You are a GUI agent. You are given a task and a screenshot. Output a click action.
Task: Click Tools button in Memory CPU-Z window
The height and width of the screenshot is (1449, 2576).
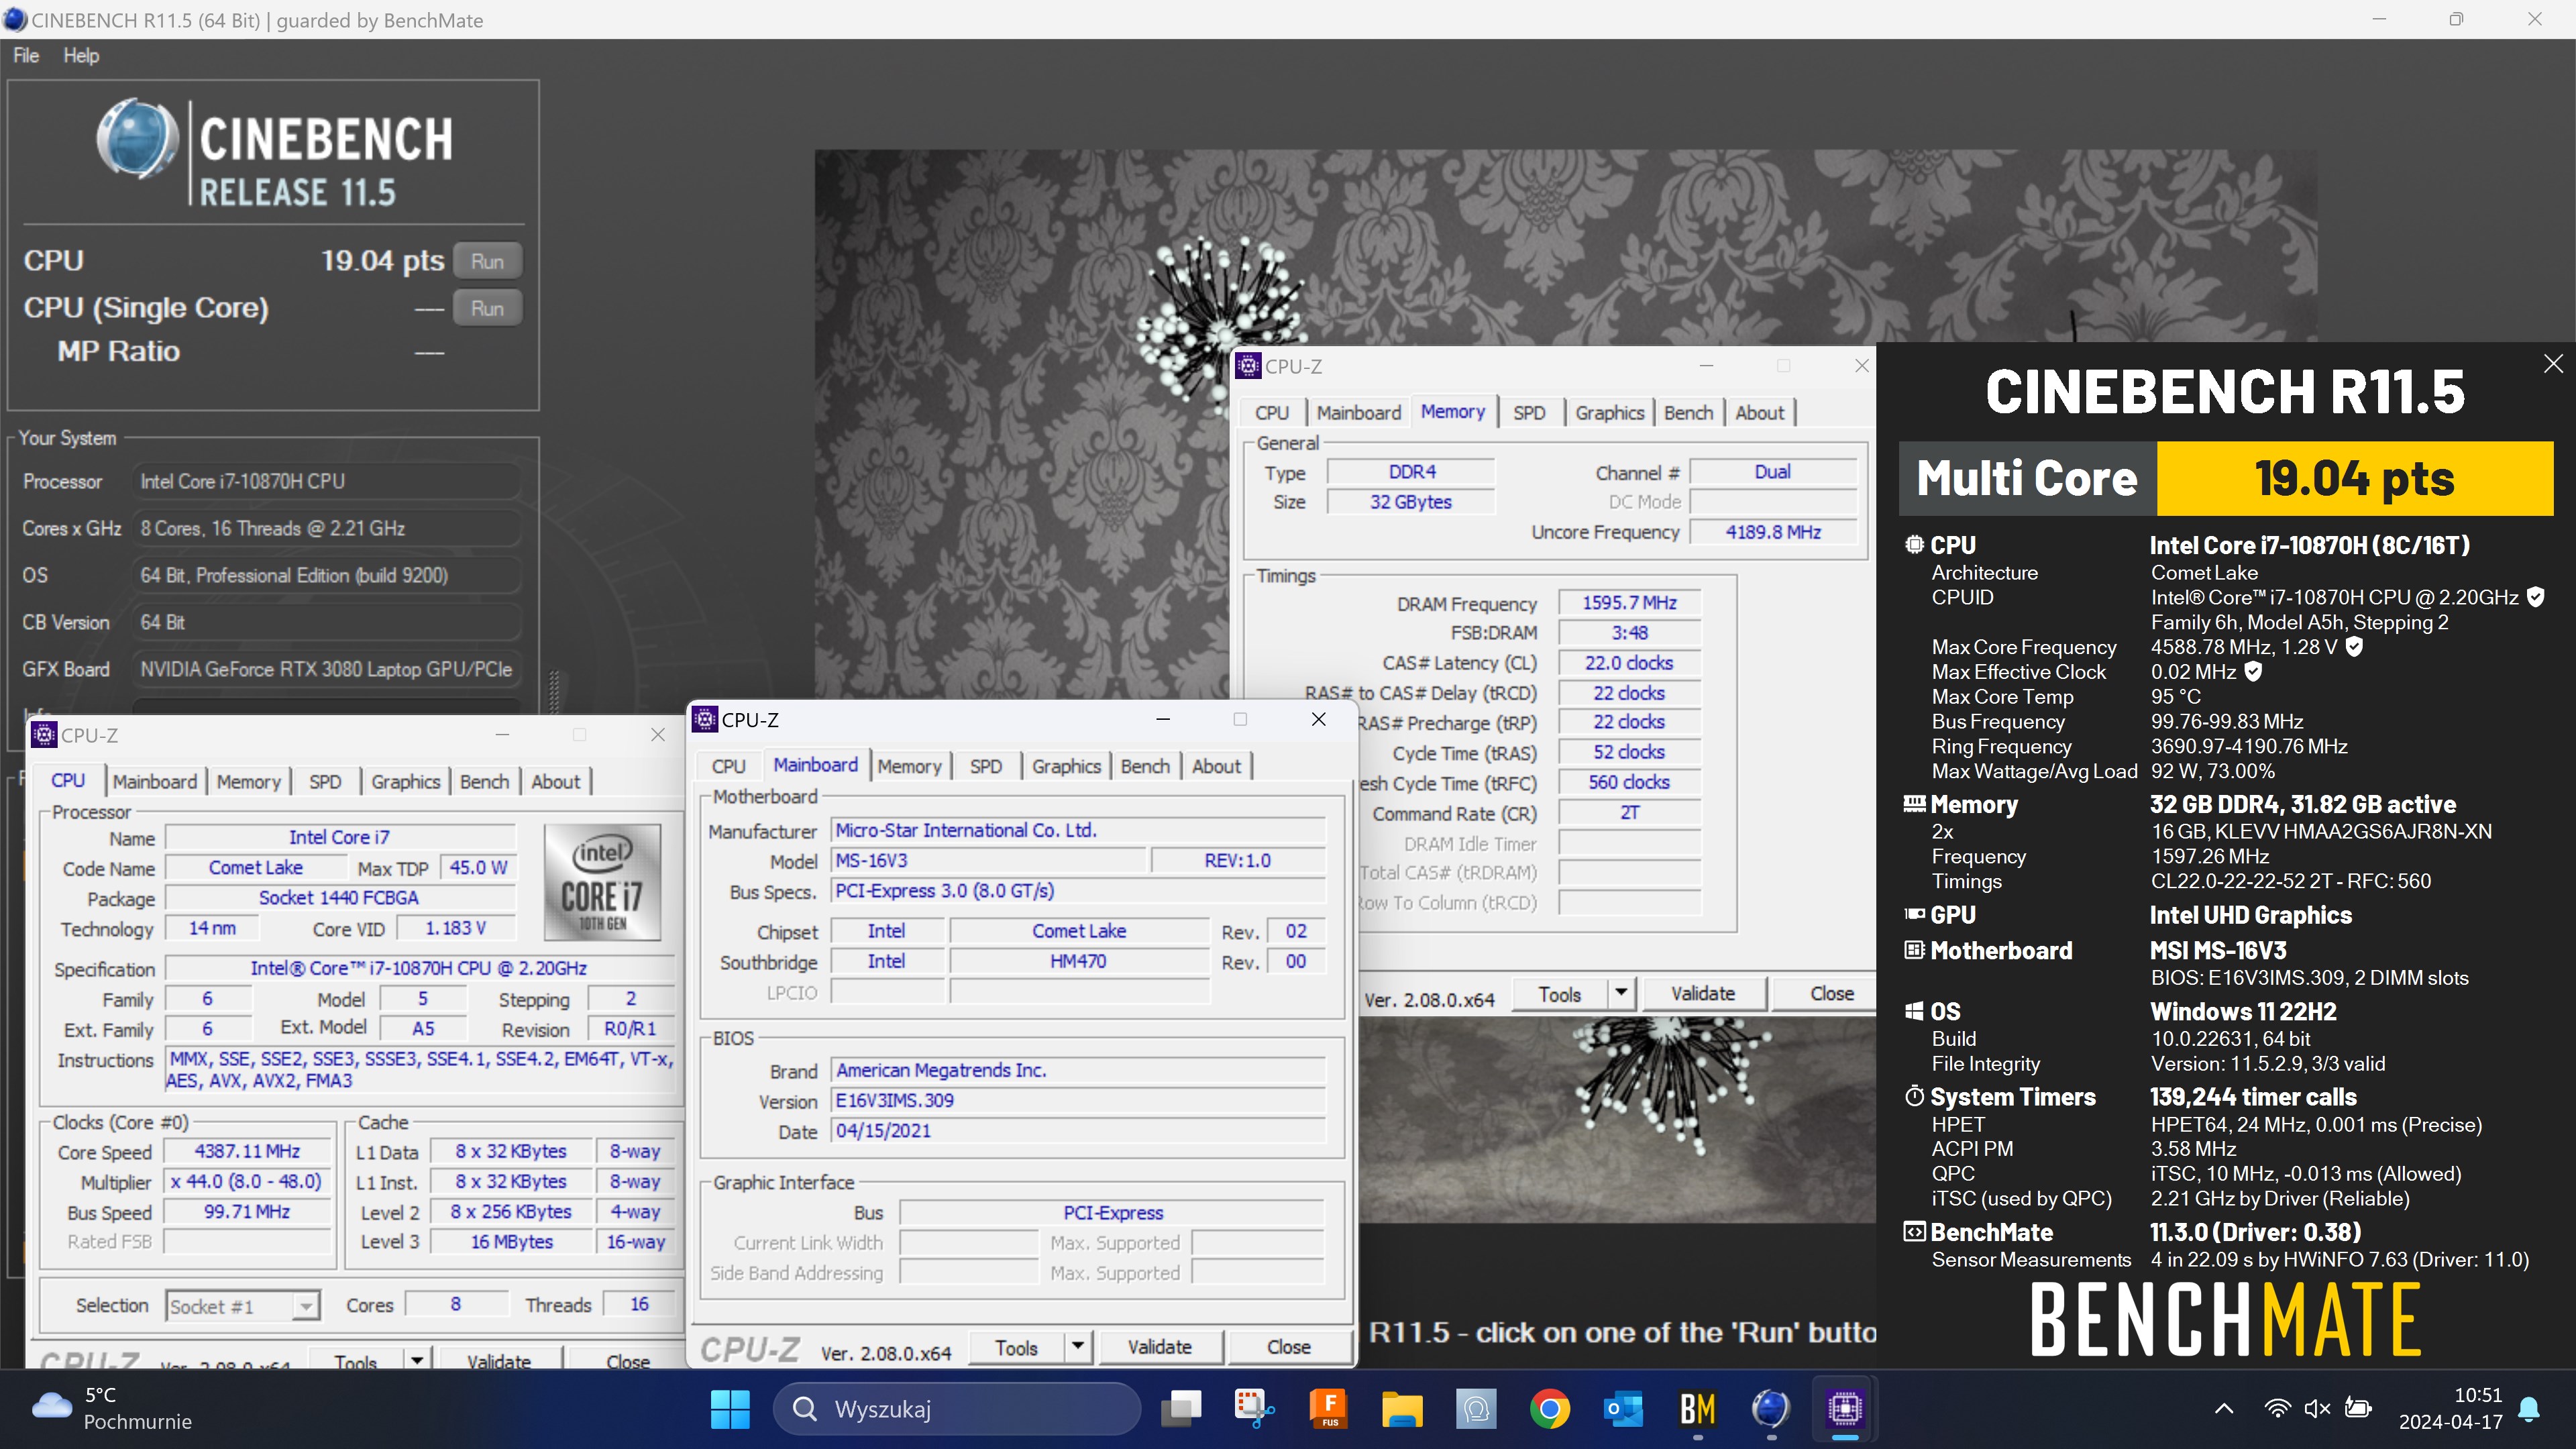1560,993
